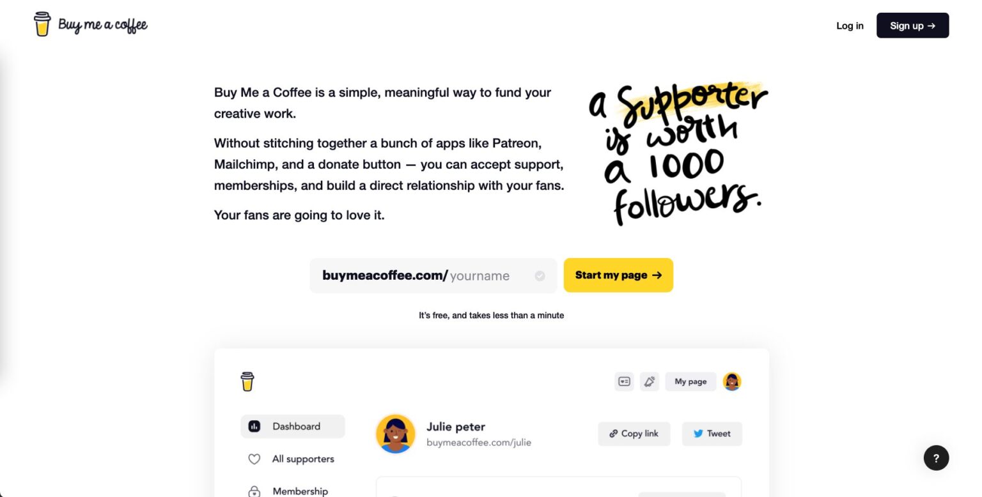Click the lock icon next to Membership
The image size is (982, 497).
click(254, 491)
